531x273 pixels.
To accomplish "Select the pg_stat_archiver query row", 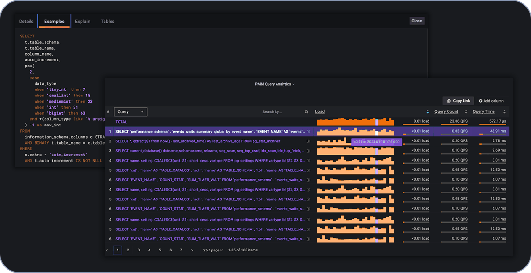I will point(307,141).
